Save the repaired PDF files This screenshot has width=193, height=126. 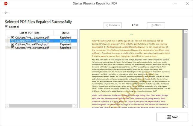coord(172,117)
